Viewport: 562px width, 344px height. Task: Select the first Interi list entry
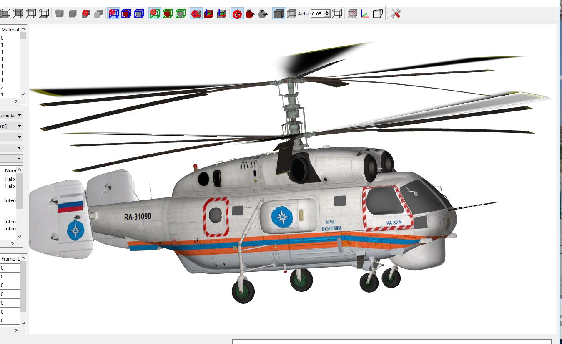10,200
